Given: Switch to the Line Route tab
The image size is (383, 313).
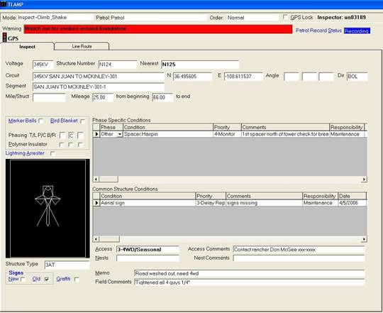Looking at the screenshot, I should tap(82, 46).
